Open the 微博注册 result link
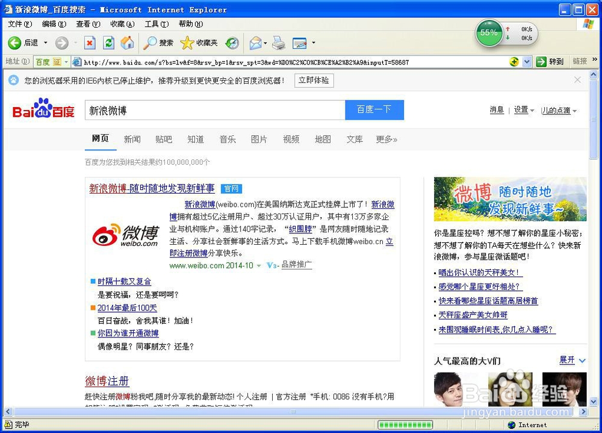Image resolution: width=602 pixels, height=433 pixels. (x=107, y=381)
